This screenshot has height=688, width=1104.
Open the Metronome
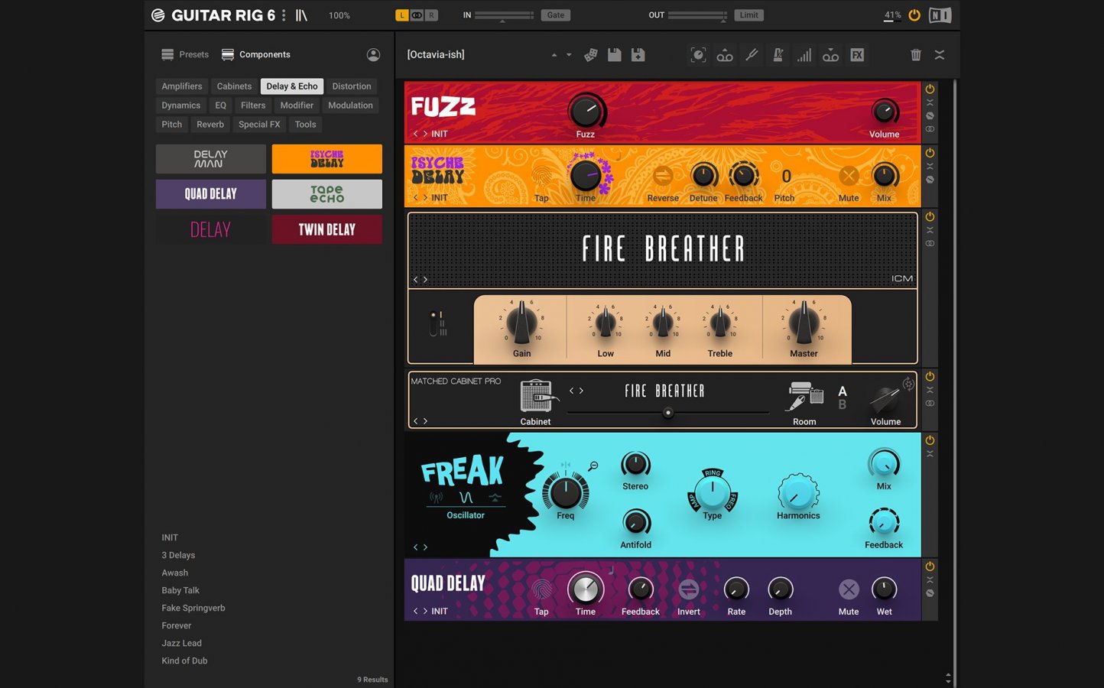tap(778, 54)
